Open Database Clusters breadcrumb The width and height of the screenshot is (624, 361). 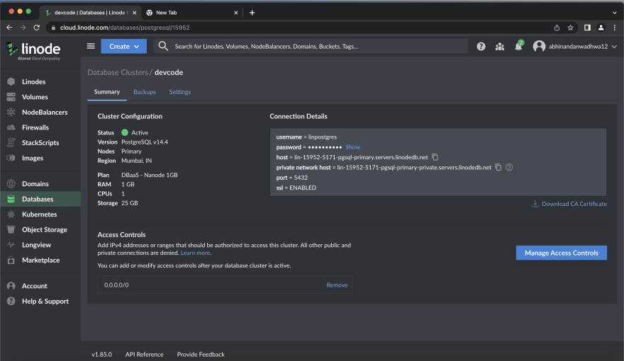point(118,72)
